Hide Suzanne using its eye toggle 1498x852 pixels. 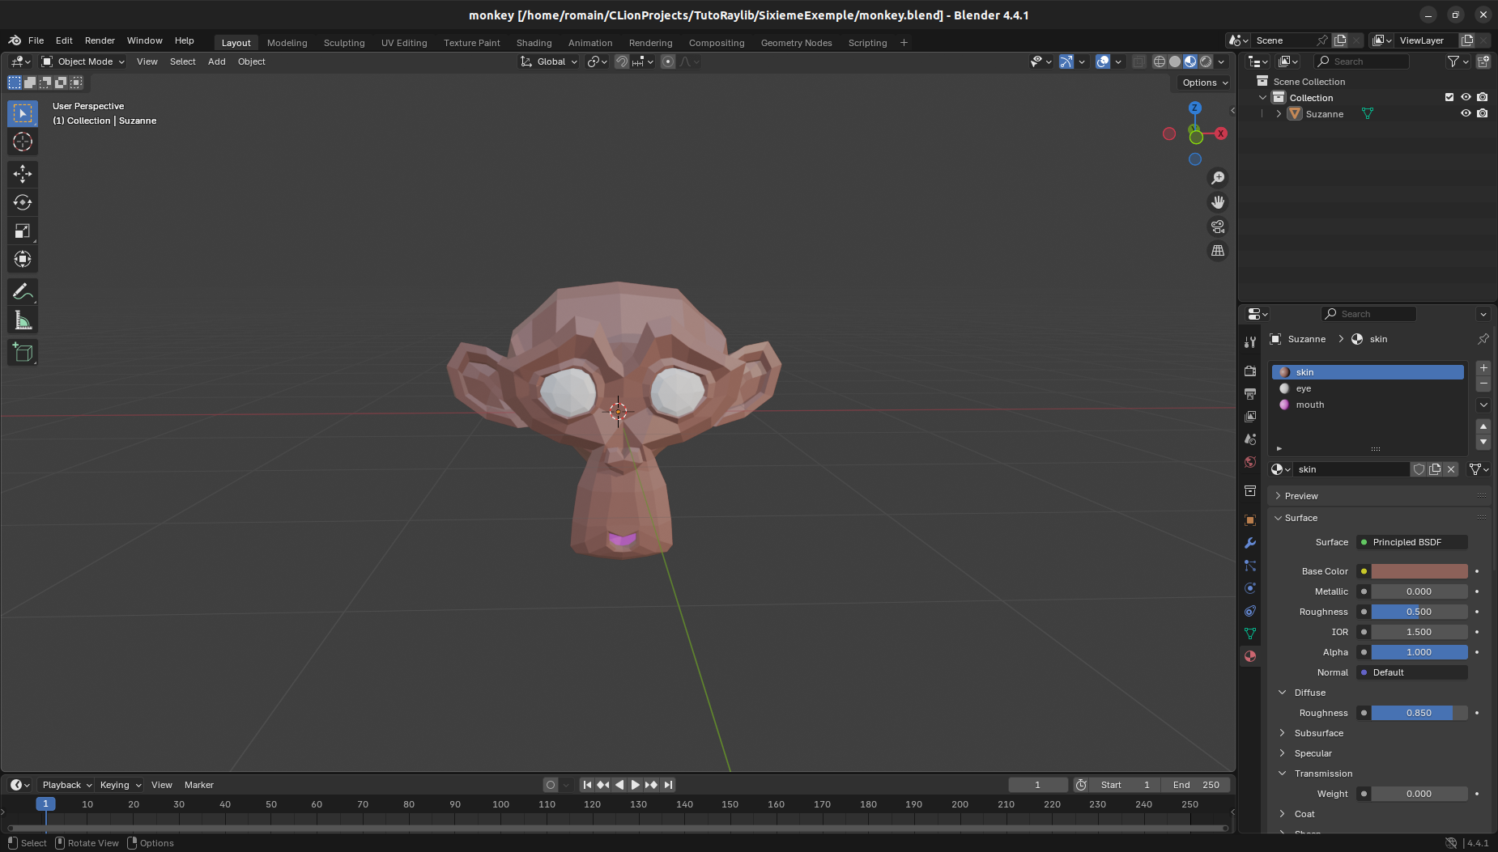click(1466, 113)
